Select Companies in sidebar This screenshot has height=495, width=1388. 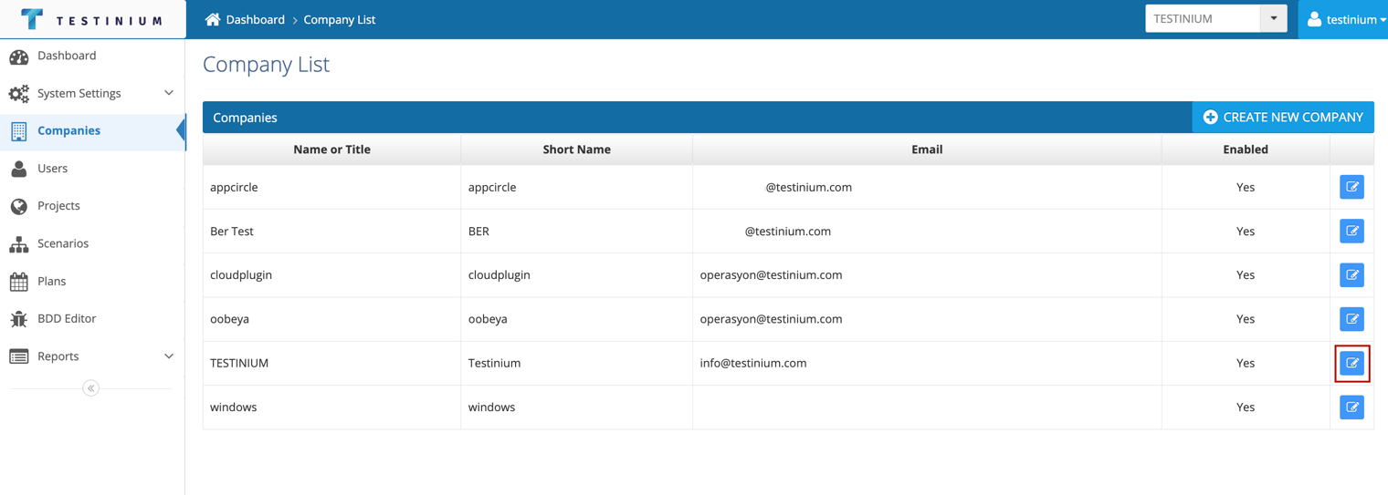click(x=93, y=131)
